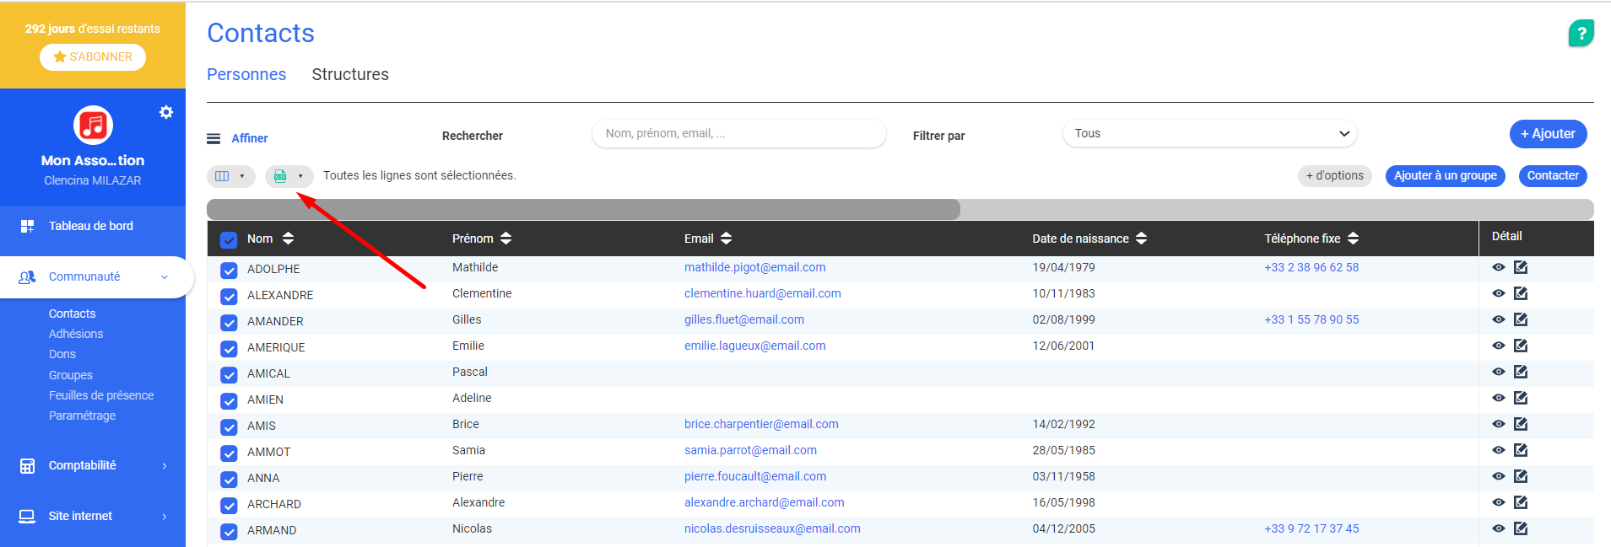Uncheck the AMIEN row checkbox
Image resolution: width=1611 pixels, height=547 pixels.
[x=229, y=401]
